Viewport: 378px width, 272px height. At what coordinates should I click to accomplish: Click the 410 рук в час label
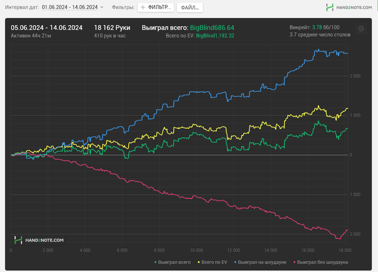(x=110, y=36)
